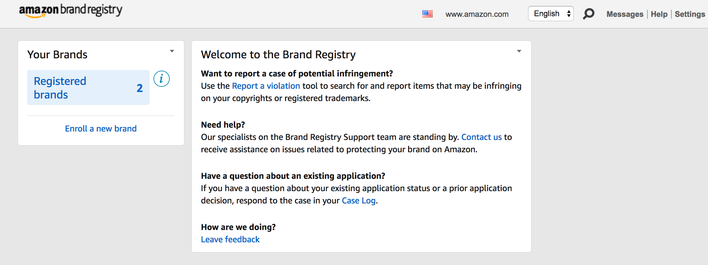Click the Your Brands panel heading
The height and width of the screenshot is (265, 708).
tap(57, 54)
